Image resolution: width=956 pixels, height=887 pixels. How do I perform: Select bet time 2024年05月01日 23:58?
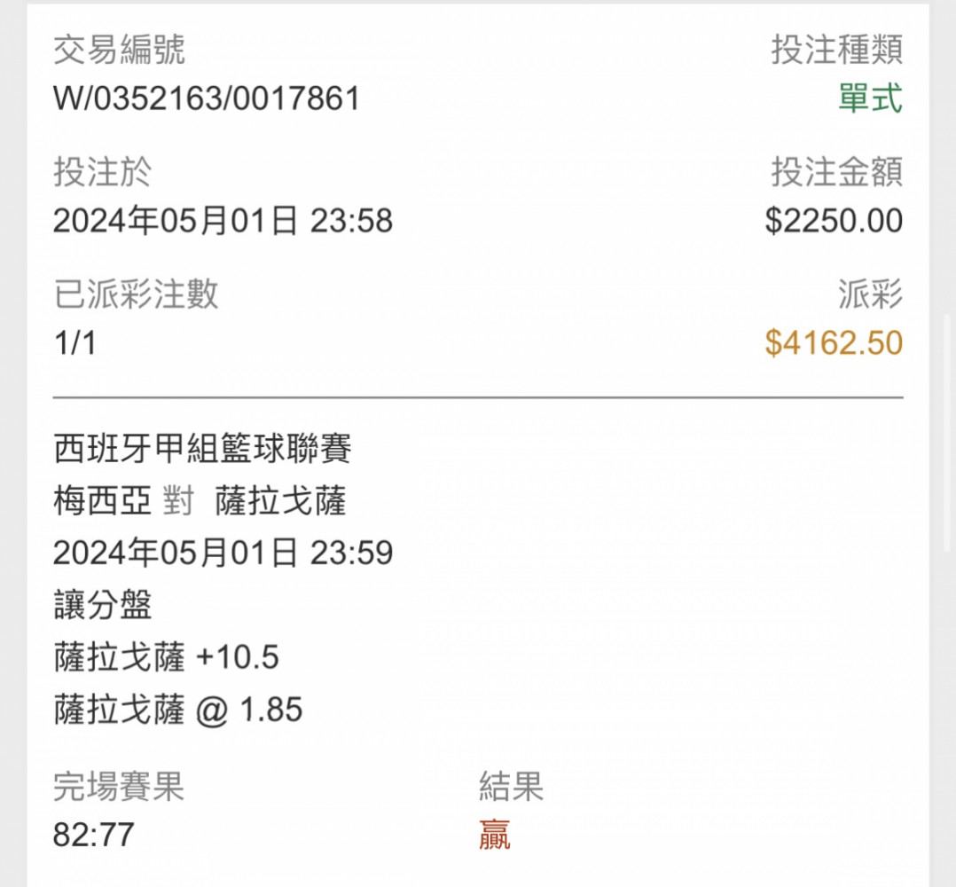(x=223, y=221)
